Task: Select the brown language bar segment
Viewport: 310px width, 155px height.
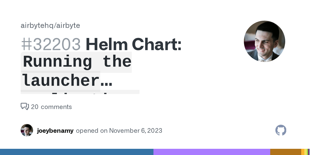Action: (x=285, y=152)
